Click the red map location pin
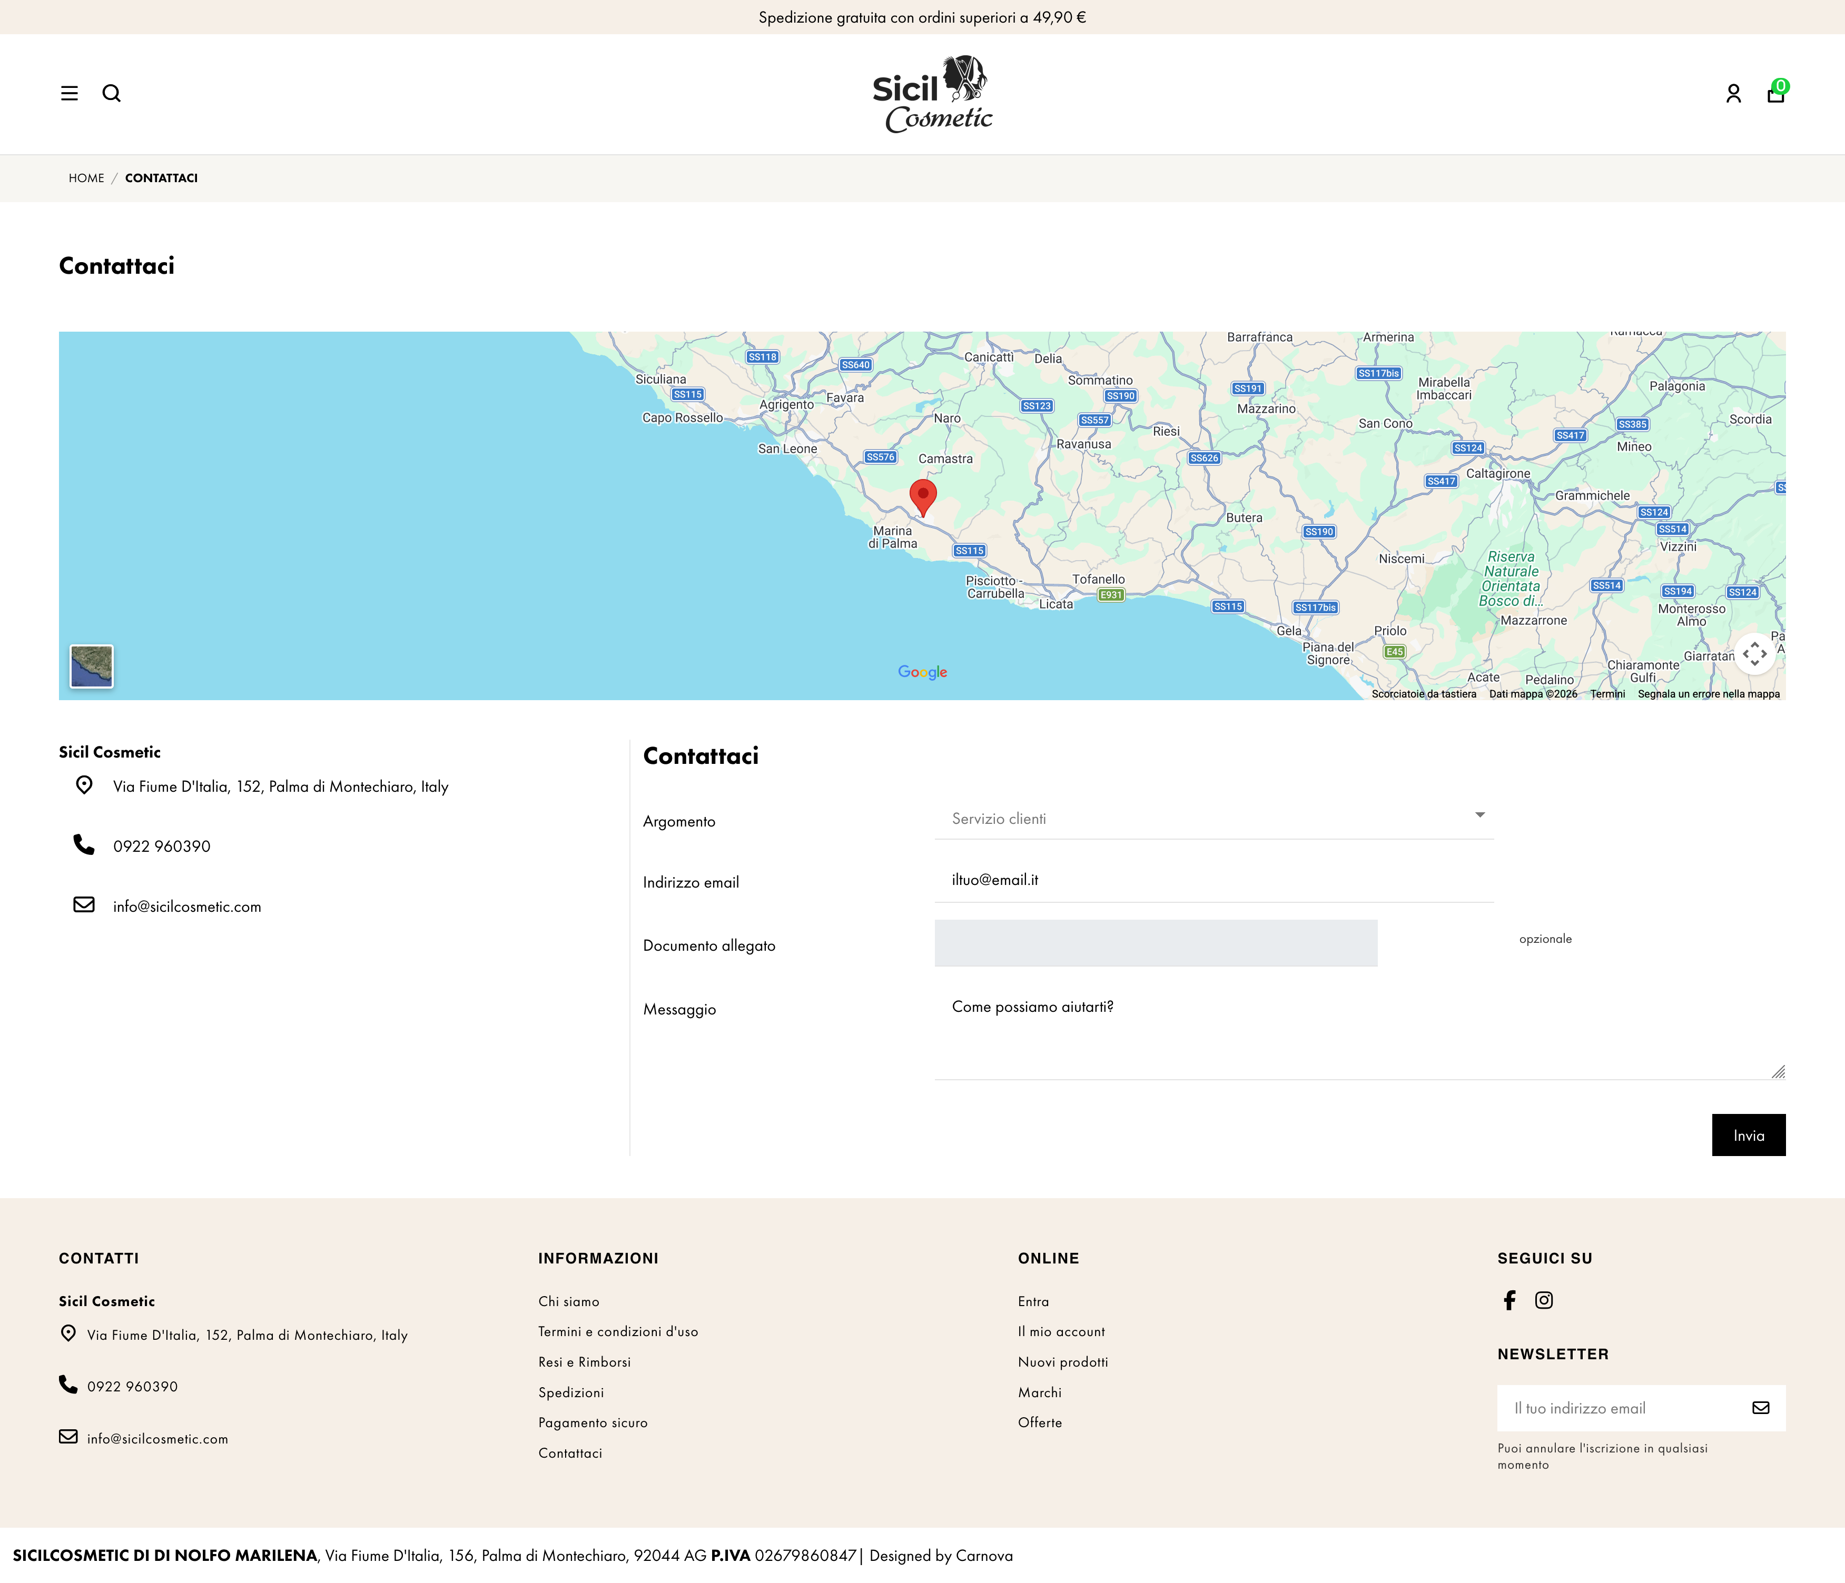The width and height of the screenshot is (1845, 1583). (x=923, y=497)
